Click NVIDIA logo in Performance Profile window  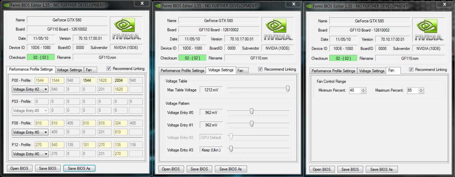pos(126,29)
